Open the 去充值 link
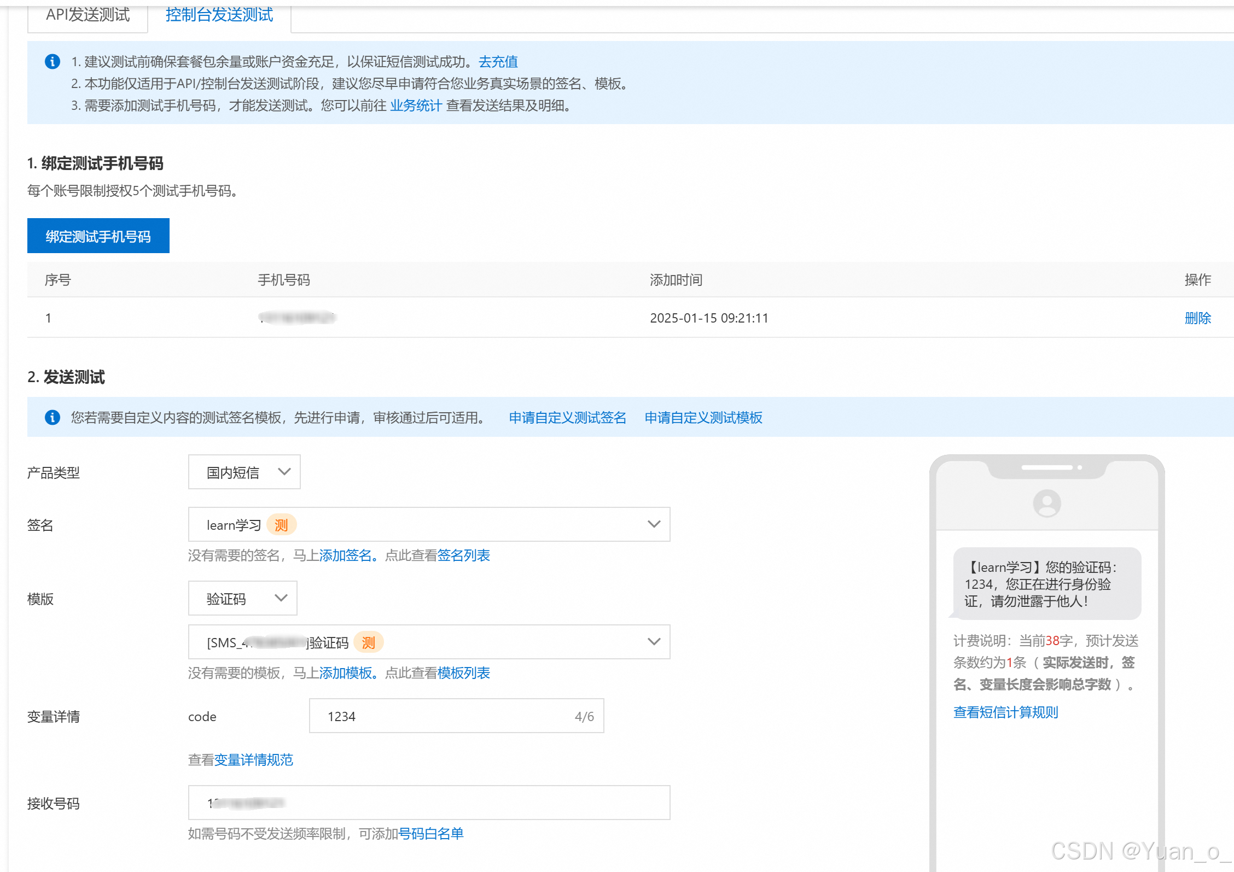This screenshot has width=1234, height=872. 498,62
